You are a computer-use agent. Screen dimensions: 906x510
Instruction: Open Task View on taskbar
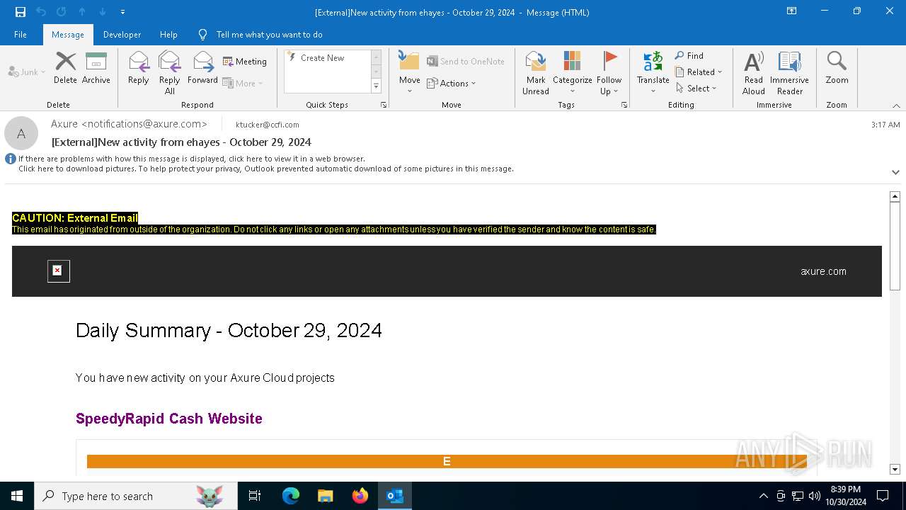[x=255, y=496]
